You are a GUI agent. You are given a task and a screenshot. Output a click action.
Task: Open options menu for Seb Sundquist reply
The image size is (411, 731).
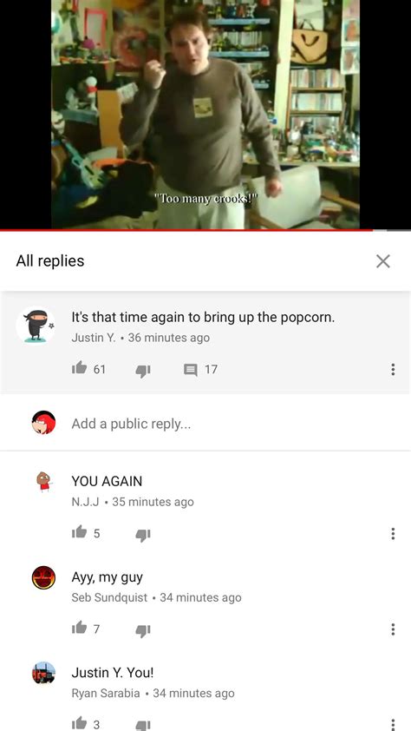tap(393, 629)
